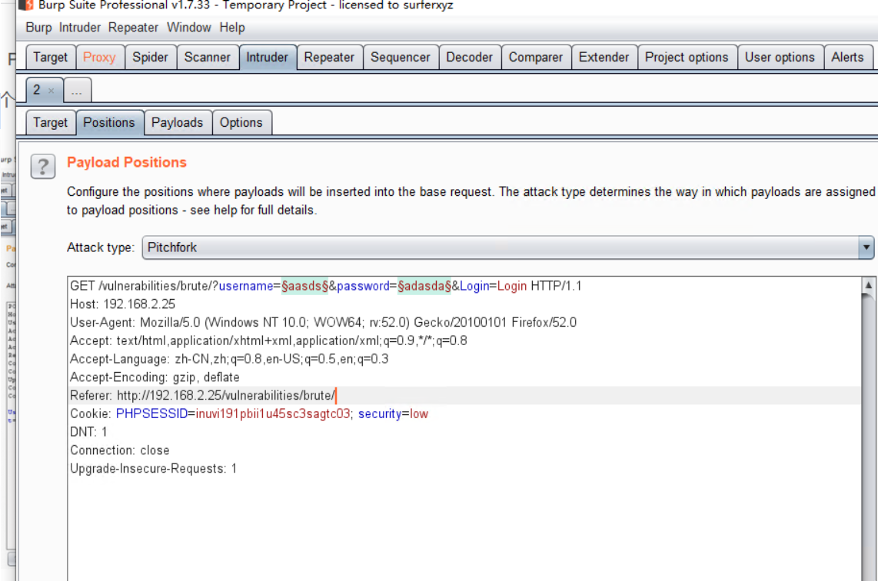Open a new attack tab with ellipsis
Image resolution: width=878 pixels, height=581 pixels.
click(x=77, y=91)
